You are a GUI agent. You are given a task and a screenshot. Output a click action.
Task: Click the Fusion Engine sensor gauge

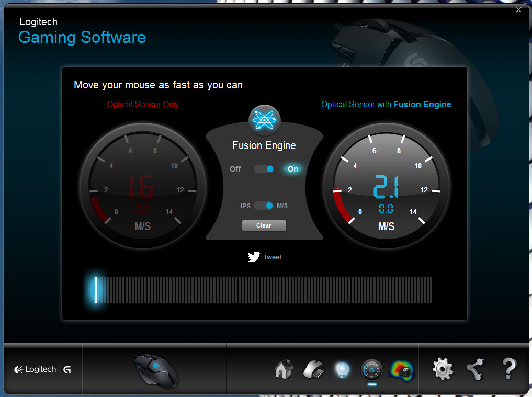[387, 186]
